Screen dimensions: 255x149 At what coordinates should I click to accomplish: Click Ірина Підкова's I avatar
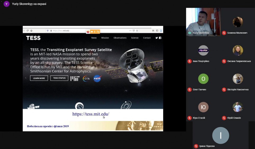point(221,135)
